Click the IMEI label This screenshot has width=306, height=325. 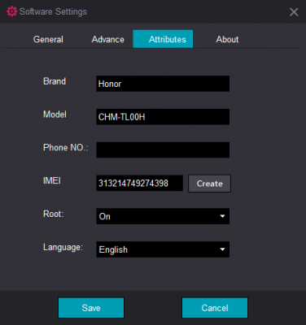point(52,180)
